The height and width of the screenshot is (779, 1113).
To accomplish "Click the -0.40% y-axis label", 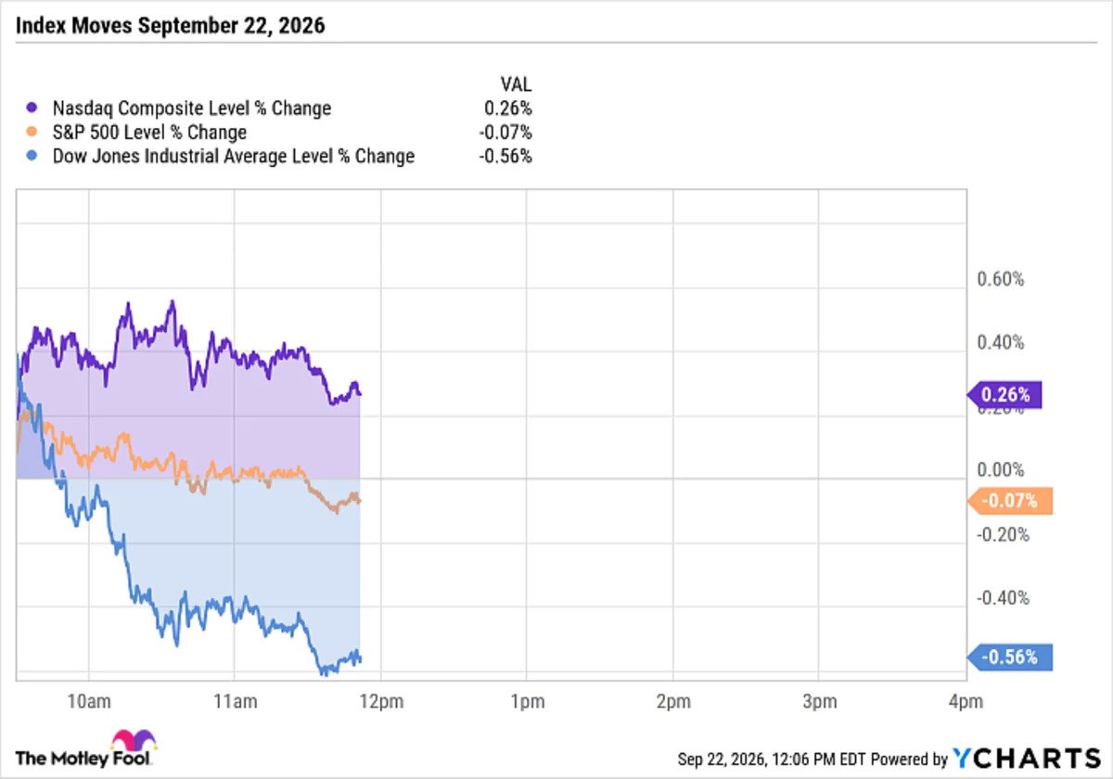I will 1003,598.
